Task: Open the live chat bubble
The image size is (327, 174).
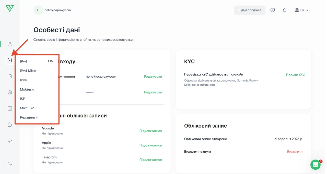Action: coord(316,165)
